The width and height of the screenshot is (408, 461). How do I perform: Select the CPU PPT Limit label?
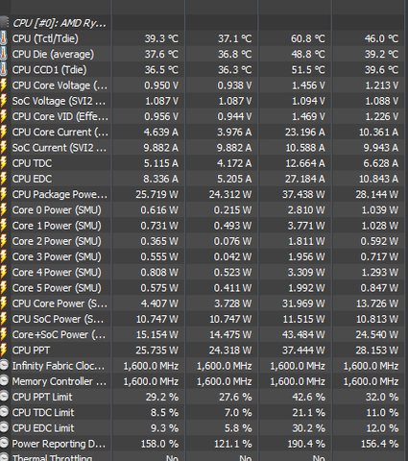[42, 398]
